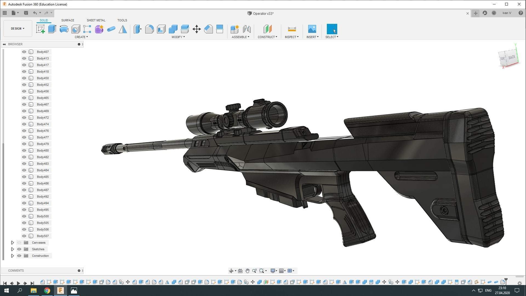
Task: Select the Revolve tool icon
Action: pyautogui.click(x=64, y=29)
